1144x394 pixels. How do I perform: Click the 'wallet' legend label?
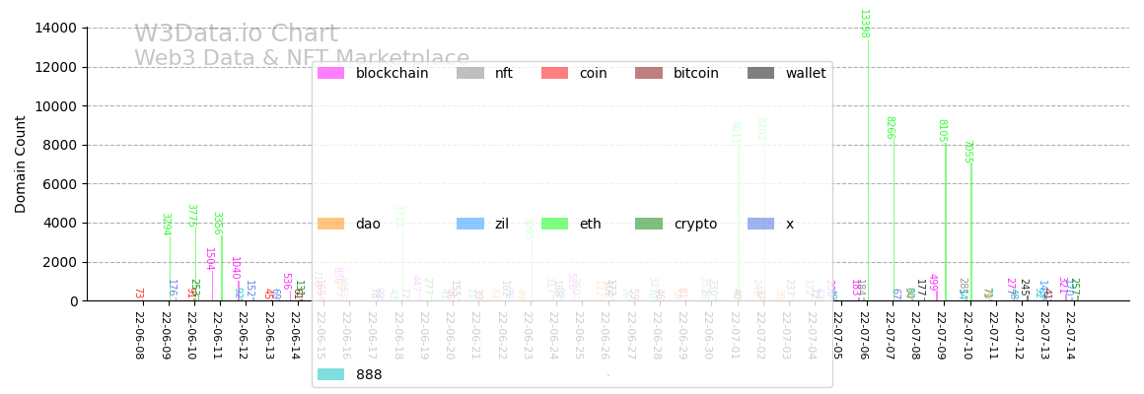click(x=806, y=73)
